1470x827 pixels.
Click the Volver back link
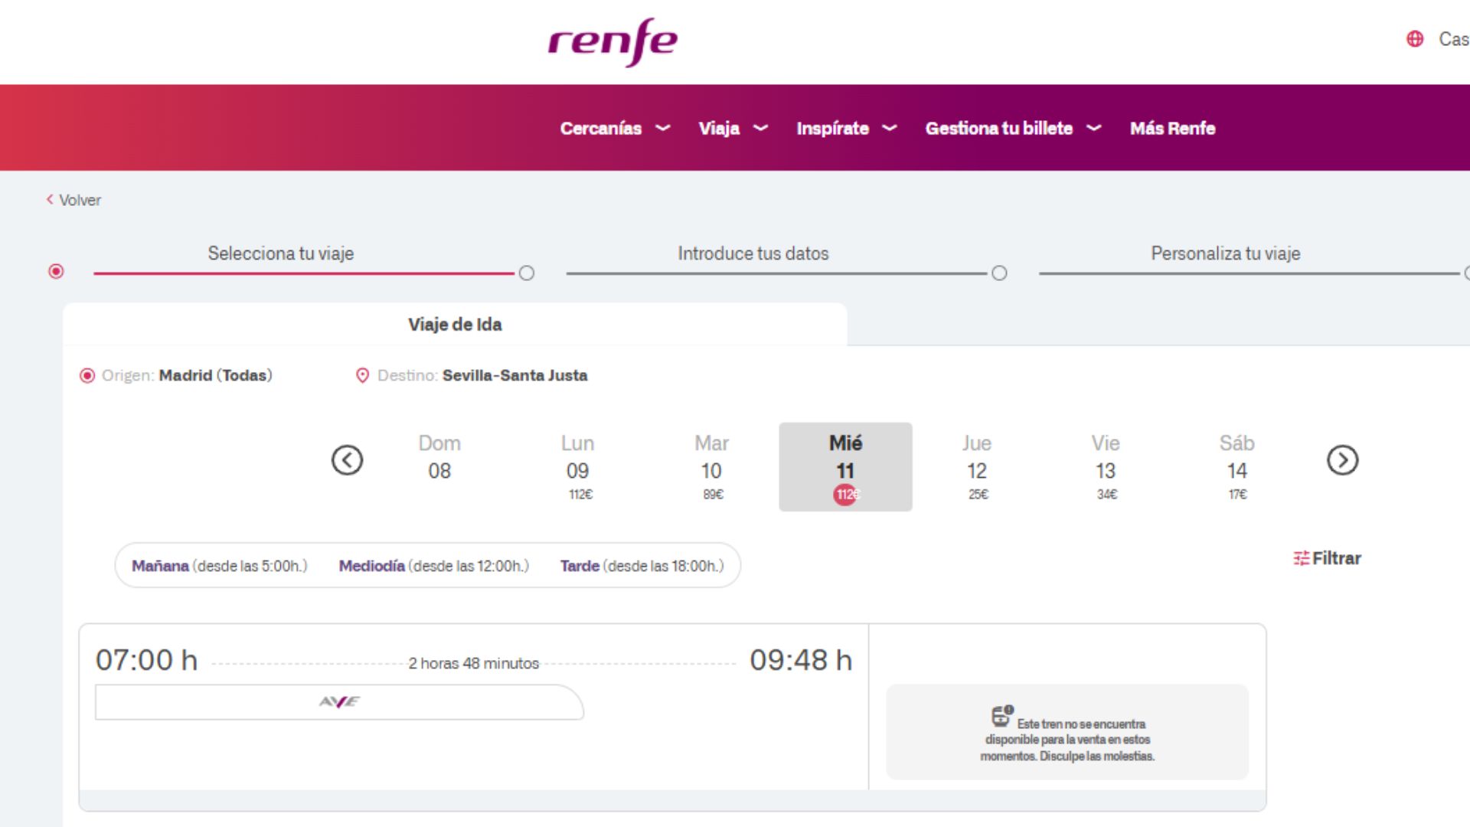[73, 200]
